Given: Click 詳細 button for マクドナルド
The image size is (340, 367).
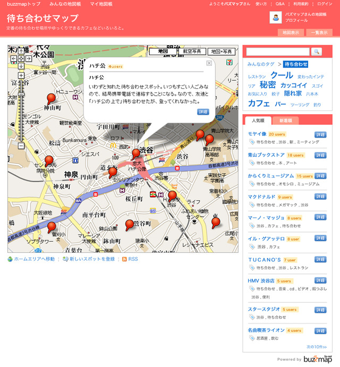Looking at the screenshot, I should click(x=320, y=197).
